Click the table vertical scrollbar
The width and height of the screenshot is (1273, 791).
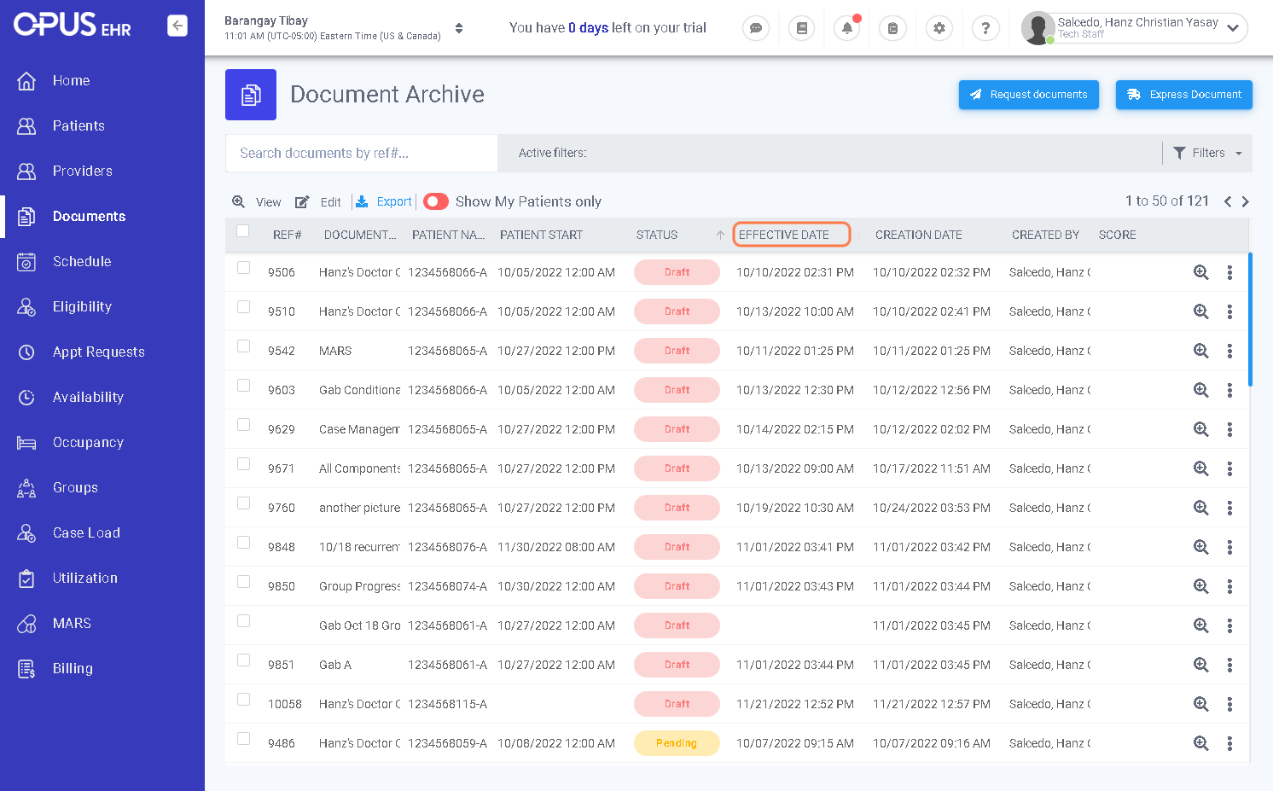[x=1250, y=319]
